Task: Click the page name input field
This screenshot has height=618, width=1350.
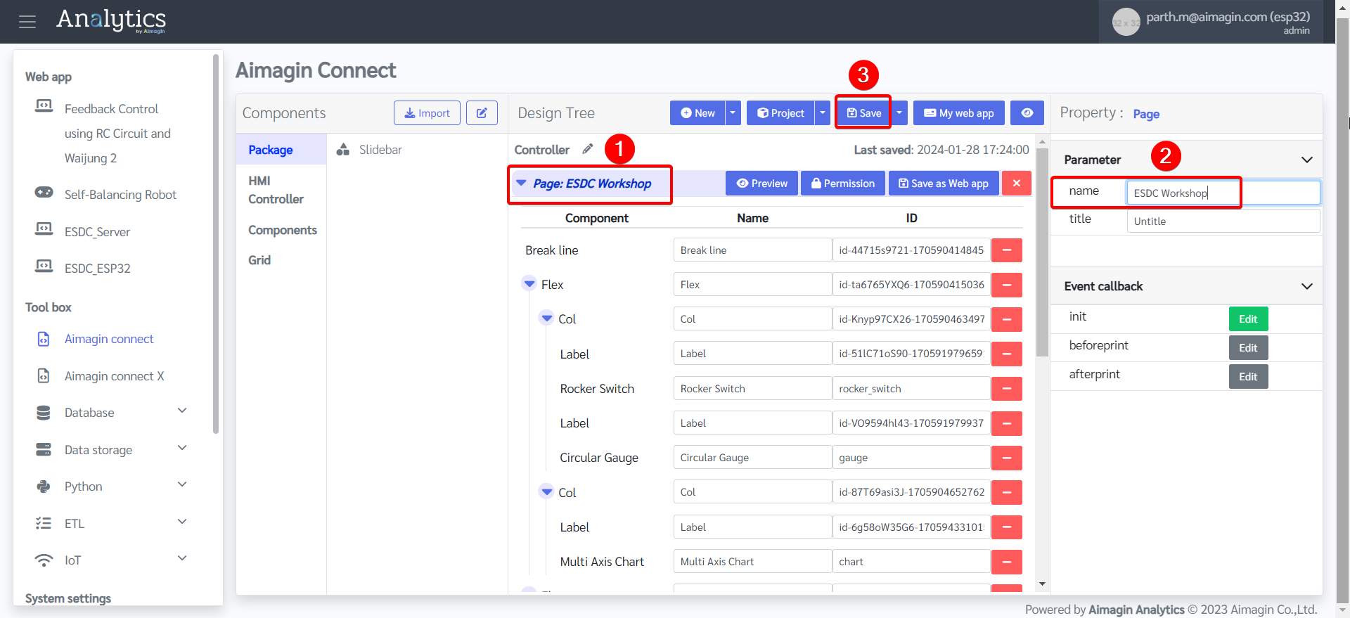Action: tap(1223, 193)
